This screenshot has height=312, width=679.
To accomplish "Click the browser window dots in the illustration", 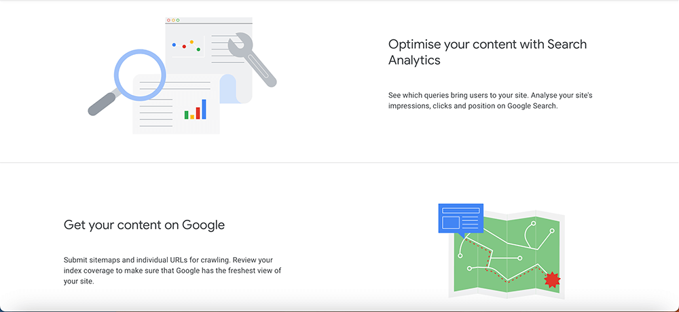I will [173, 20].
